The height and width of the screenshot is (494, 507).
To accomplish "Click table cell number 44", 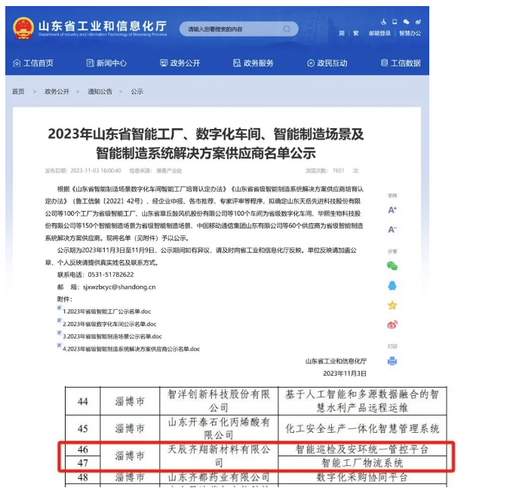I will [x=83, y=401].
